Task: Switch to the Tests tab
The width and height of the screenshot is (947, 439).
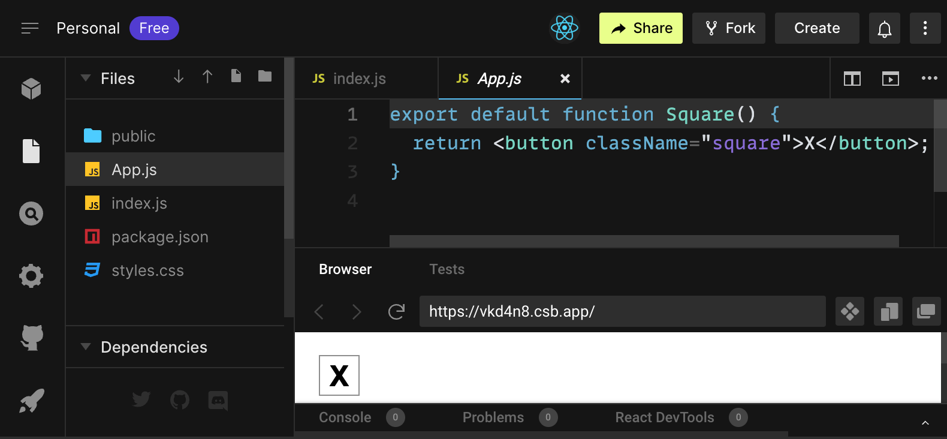Action: [x=447, y=269]
